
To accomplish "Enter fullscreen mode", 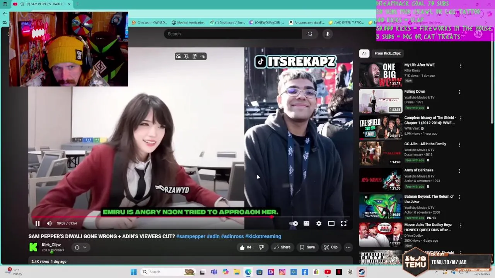I will 343,223.
